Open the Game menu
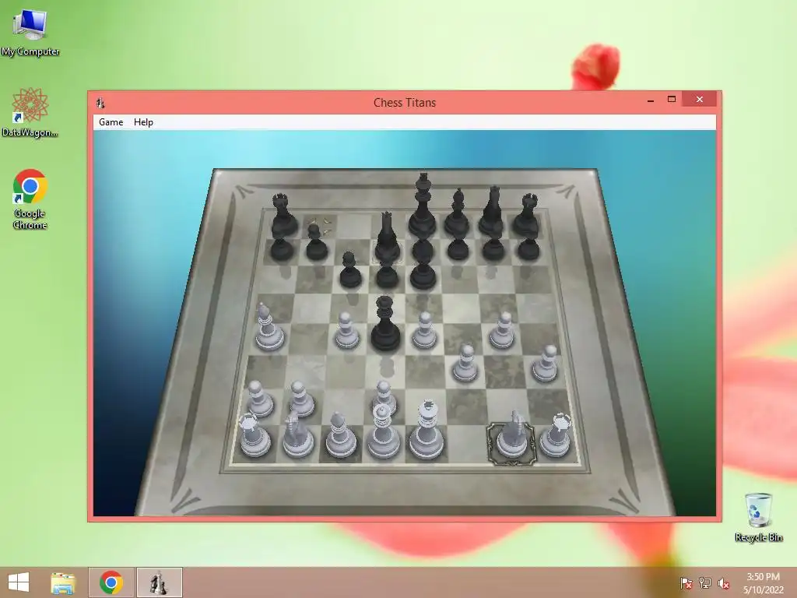Viewport: 797px width, 598px height. pos(111,122)
